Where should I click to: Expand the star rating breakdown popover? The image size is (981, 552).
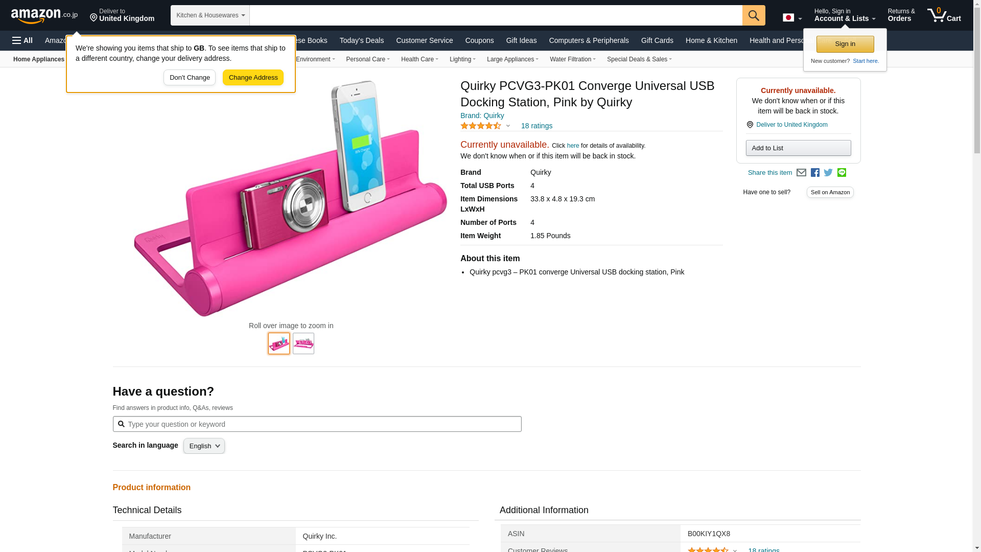[507, 126]
